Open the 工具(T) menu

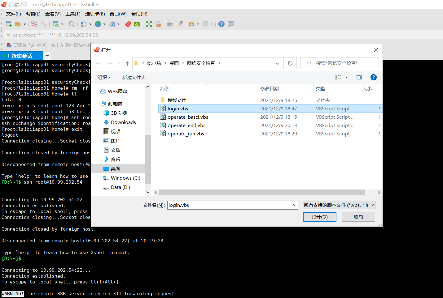(73, 14)
